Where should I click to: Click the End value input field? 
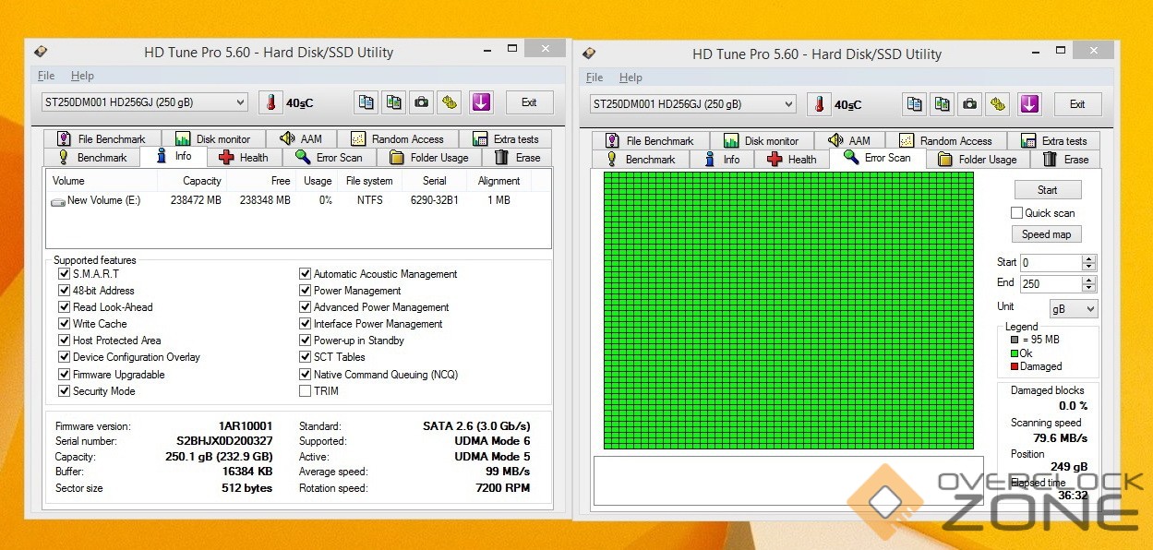1050,284
